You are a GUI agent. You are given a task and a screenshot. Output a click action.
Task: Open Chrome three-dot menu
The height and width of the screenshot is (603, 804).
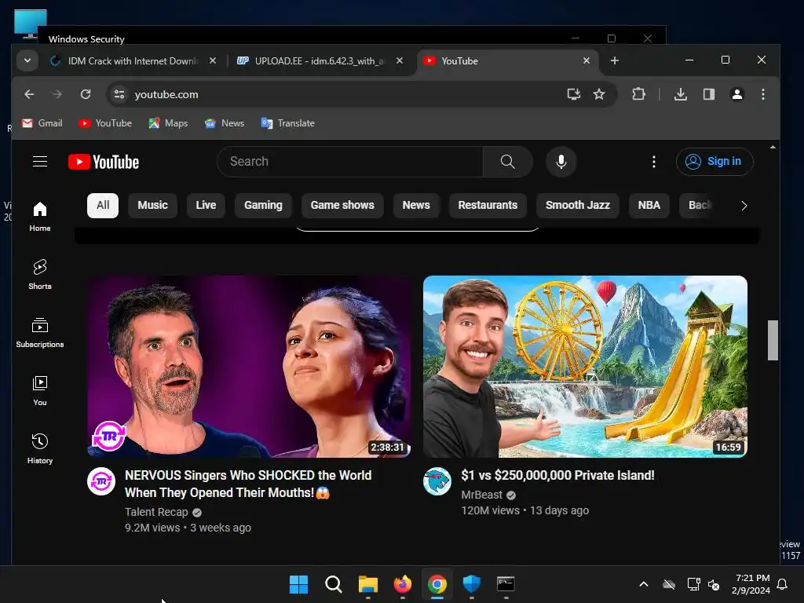click(x=763, y=94)
